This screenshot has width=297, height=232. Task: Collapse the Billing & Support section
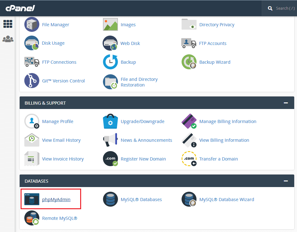point(286,103)
